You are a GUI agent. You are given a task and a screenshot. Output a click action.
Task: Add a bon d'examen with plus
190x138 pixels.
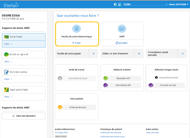pos(139,54)
